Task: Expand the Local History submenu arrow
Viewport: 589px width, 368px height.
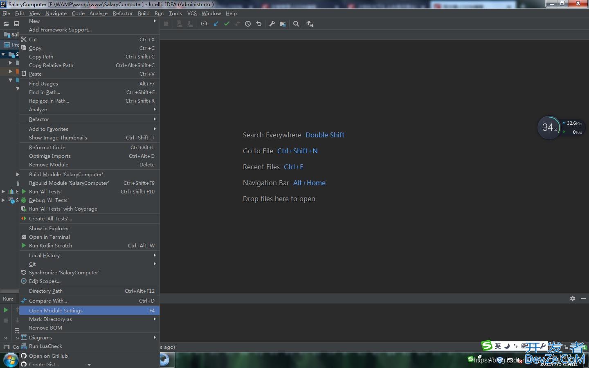Action: (155, 255)
